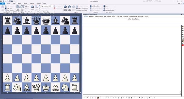184x99 pixels.
Task: Click the black knight on g8
Action: [x=65, y=21]
